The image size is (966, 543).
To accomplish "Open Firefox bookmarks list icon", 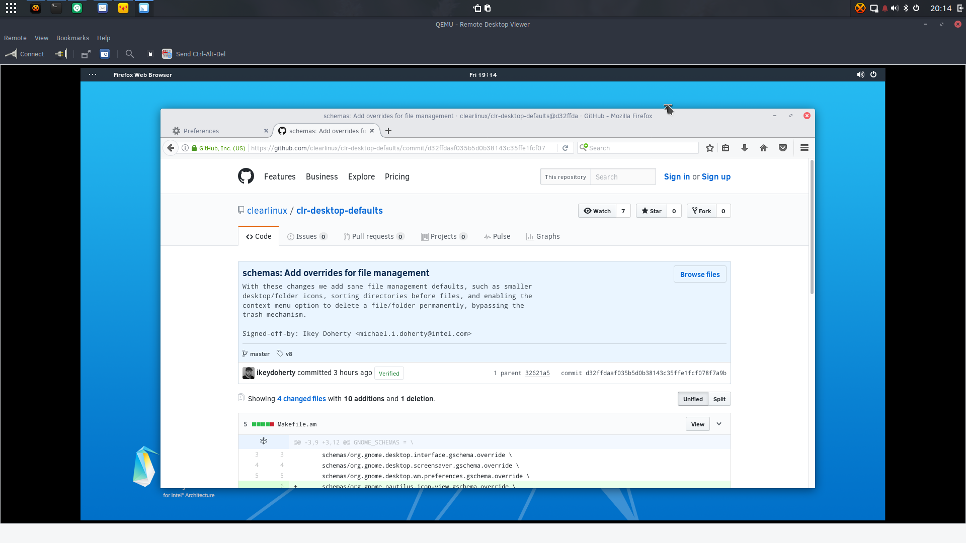I will tap(726, 148).
